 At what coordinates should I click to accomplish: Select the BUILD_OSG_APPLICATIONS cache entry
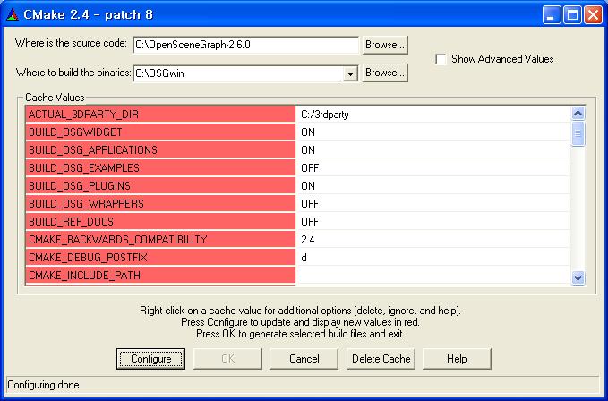[x=160, y=150]
